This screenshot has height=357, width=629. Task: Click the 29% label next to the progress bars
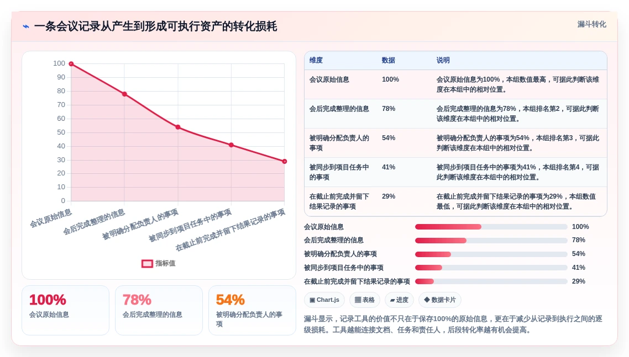pos(579,281)
